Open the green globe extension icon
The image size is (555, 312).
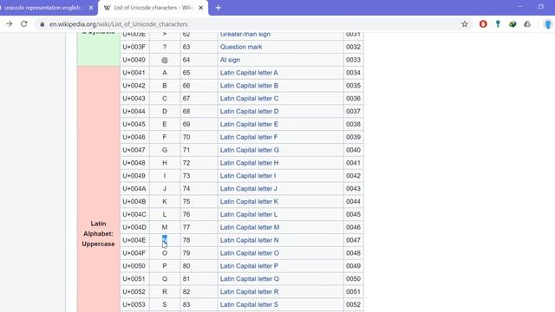click(513, 24)
